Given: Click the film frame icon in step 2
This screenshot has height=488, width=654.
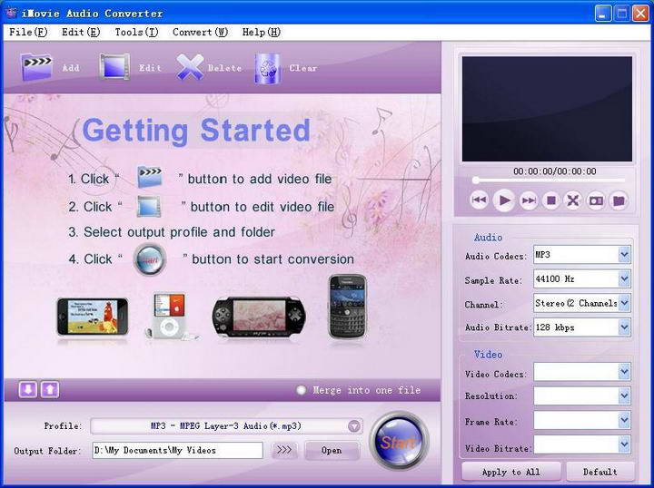Looking at the screenshot, I should pyautogui.click(x=149, y=206).
